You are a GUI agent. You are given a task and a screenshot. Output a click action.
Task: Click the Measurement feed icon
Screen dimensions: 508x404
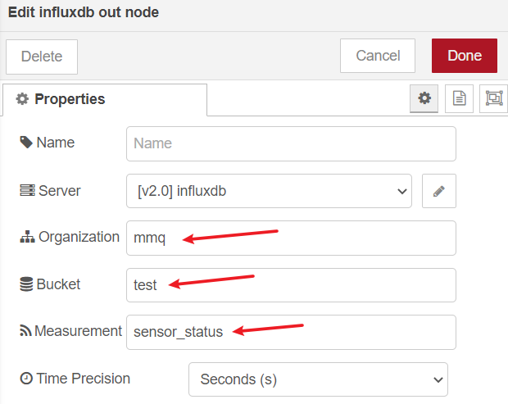(x=25, y=331)
